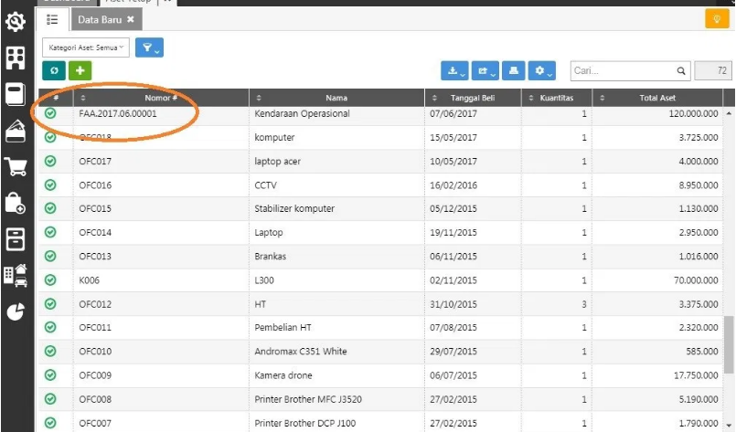Open the pie chart reports icon
The image size is (736, 432).
click(x=15, y=311)
